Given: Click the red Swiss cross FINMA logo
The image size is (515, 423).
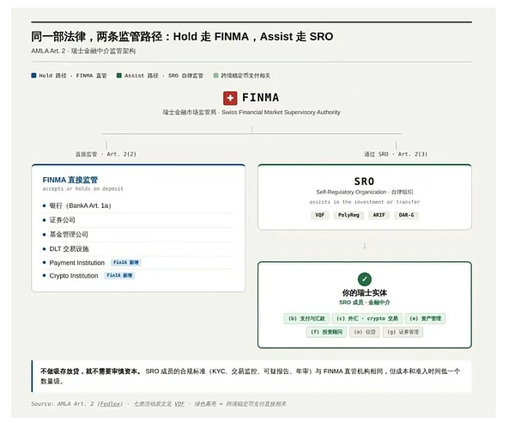Looking at the screenshot, I should point(230,98).
